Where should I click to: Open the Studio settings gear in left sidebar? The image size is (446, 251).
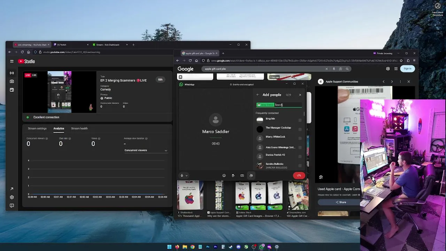pyautogui.click(x=12, y=197)
